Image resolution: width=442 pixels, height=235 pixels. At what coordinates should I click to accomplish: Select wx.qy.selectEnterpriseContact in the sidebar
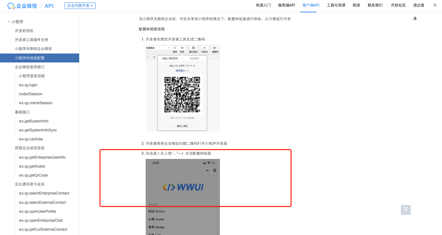[44, 193]
